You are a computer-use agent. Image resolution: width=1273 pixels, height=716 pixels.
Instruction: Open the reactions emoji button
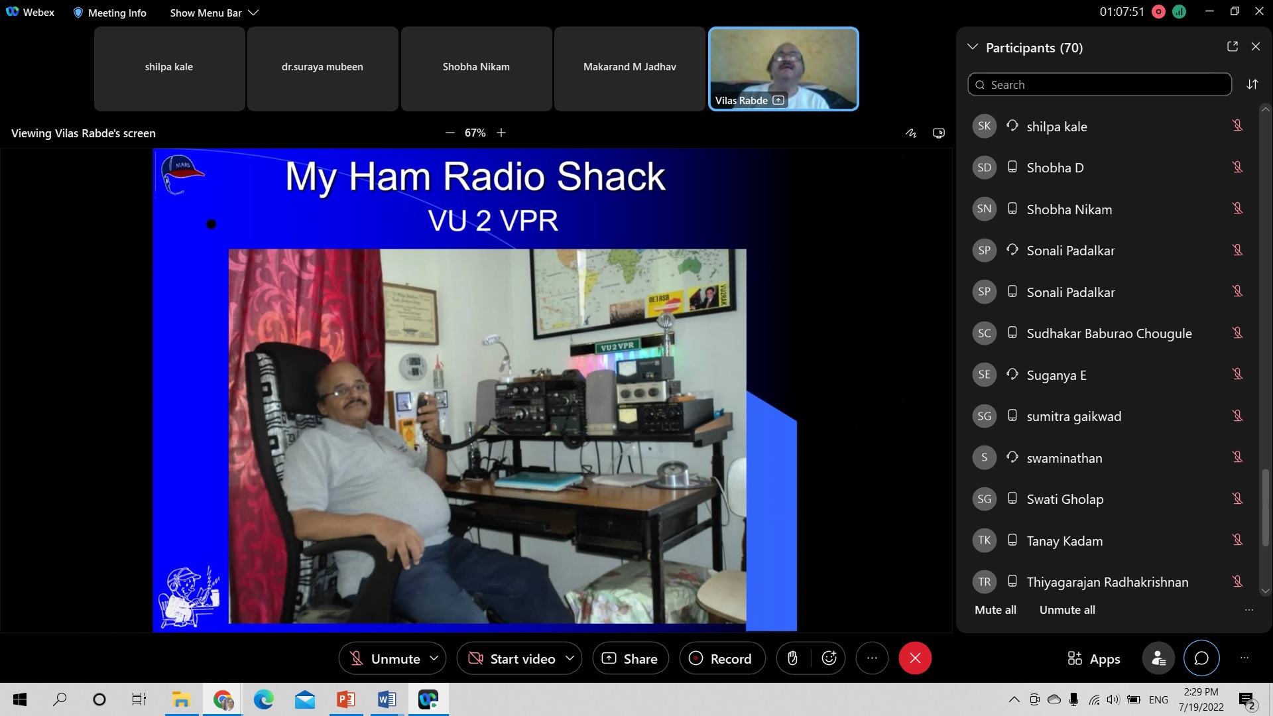coord(829,658)
